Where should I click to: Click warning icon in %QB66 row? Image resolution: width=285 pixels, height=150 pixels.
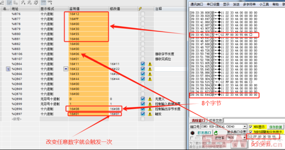coord(150,74)
